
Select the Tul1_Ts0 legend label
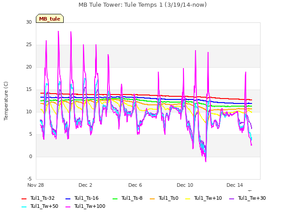click(x=169, y=198)
